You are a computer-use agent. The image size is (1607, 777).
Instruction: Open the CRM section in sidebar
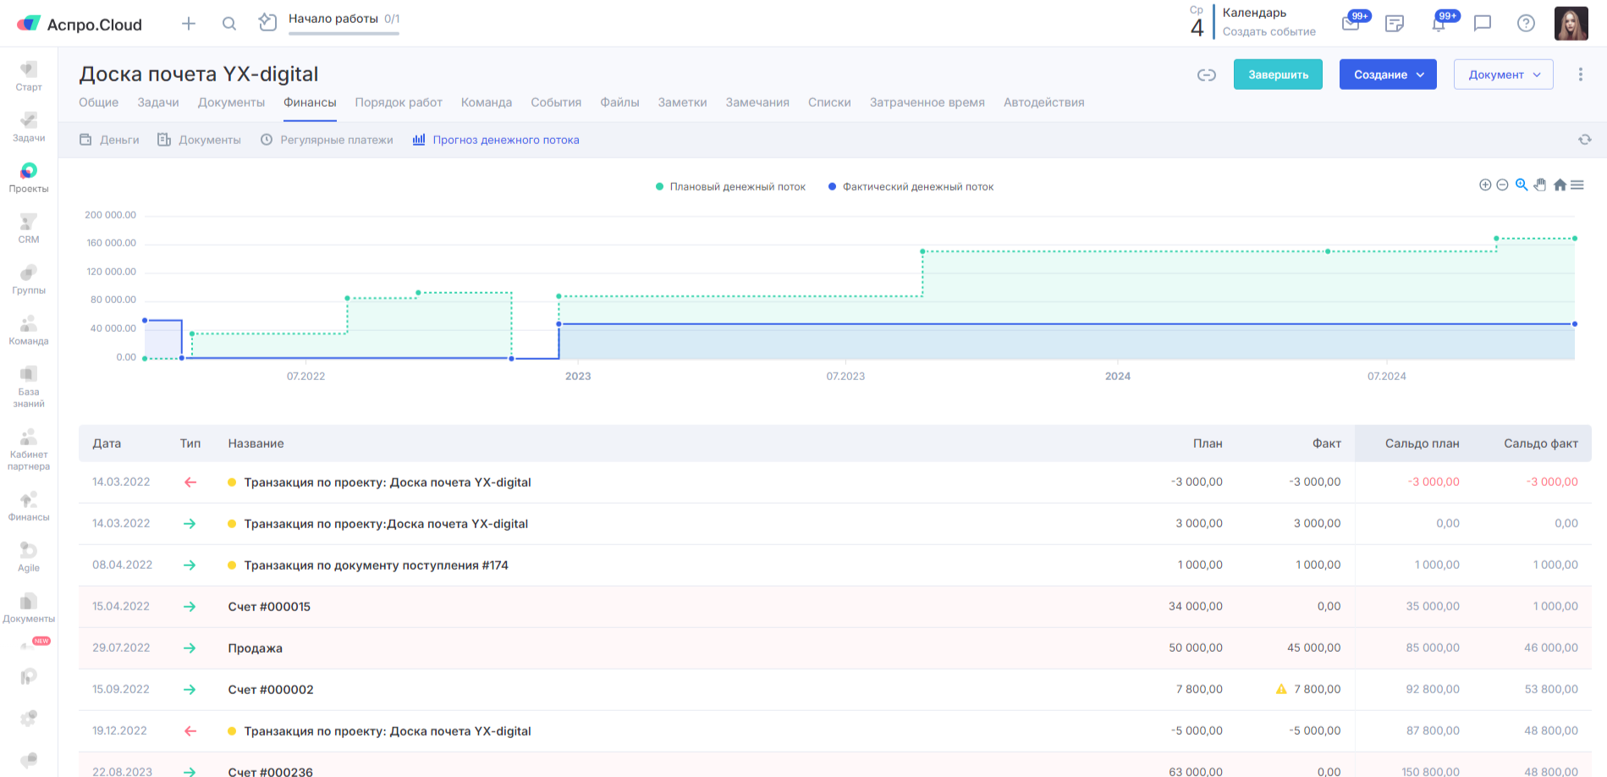(29, 229)
